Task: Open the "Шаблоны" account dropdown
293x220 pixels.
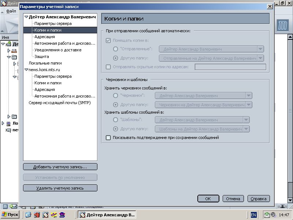Action: tap(202, 120)
